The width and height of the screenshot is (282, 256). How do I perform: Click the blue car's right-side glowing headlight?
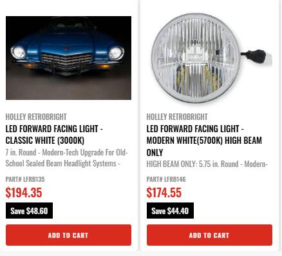116,53
